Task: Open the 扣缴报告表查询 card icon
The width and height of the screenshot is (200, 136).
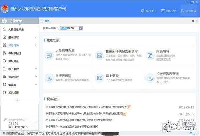Action: (150, 78)
